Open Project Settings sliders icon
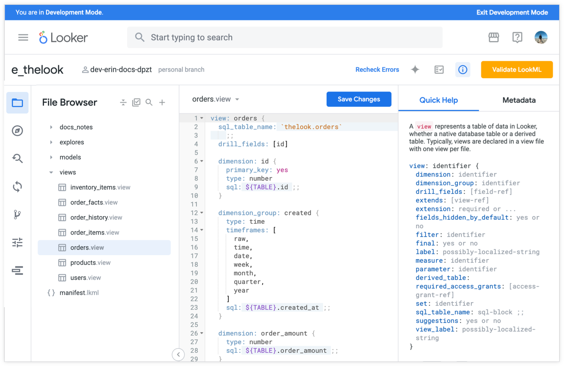 click(17, 242)
